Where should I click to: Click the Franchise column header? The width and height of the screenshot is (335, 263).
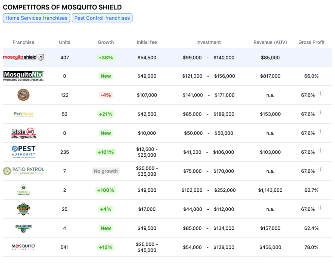pos(23,42)
